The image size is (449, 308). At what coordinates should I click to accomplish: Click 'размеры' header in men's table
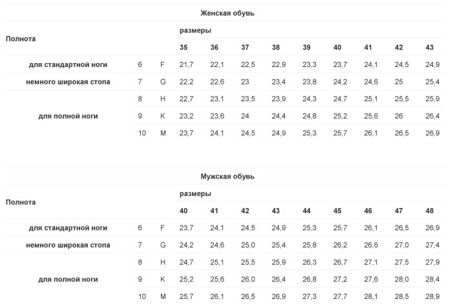click(195, 194)
